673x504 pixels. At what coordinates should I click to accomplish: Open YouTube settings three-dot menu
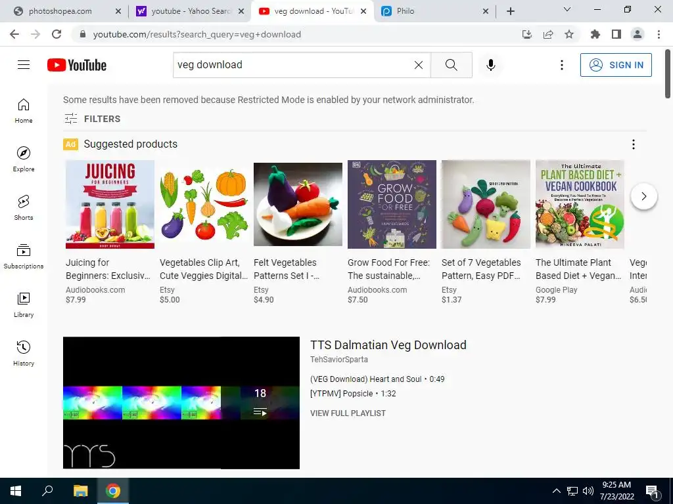click(x=561, y=65)
